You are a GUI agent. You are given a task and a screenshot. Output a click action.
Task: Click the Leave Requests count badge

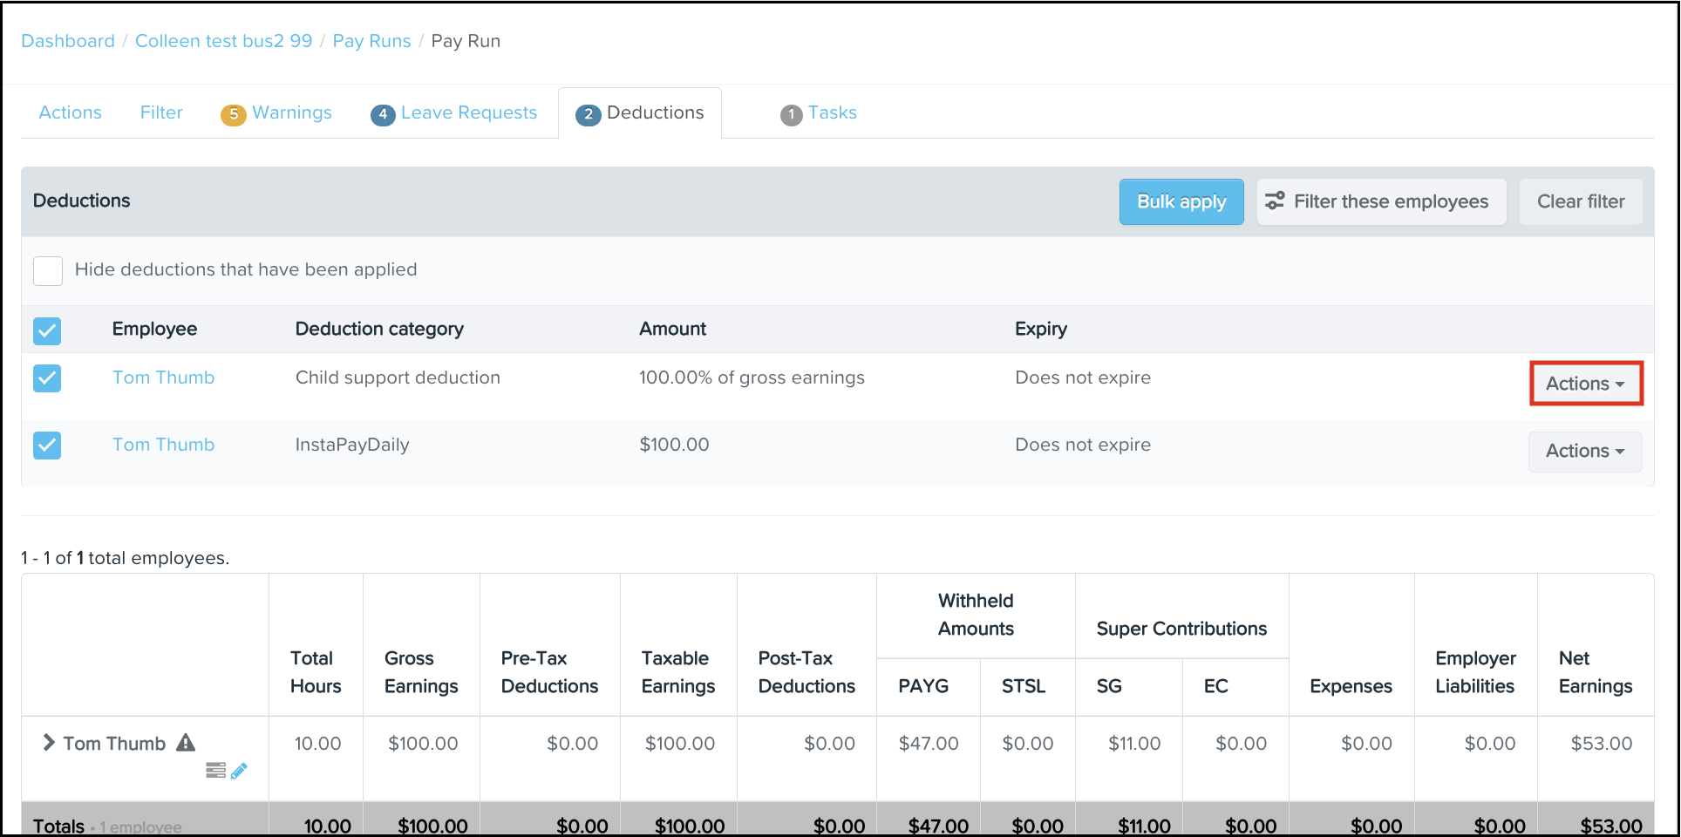pos(382,114)
